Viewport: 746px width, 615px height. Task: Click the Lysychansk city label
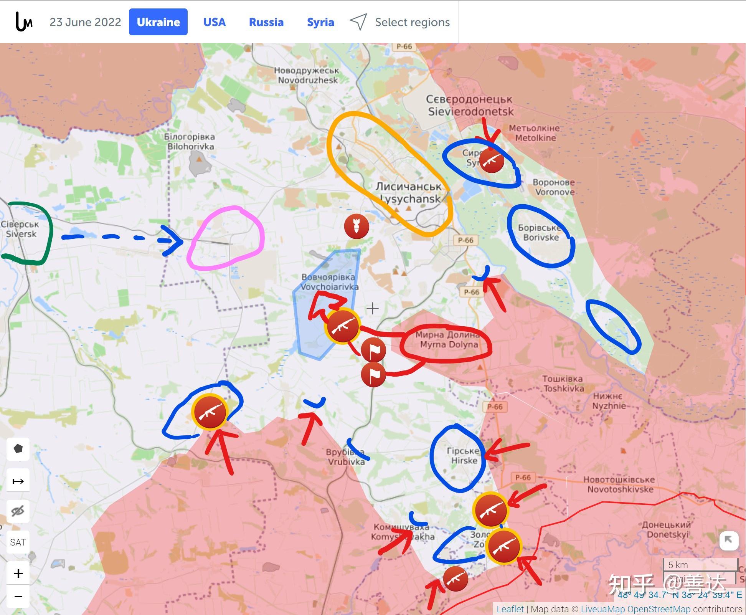pos(408,193)
